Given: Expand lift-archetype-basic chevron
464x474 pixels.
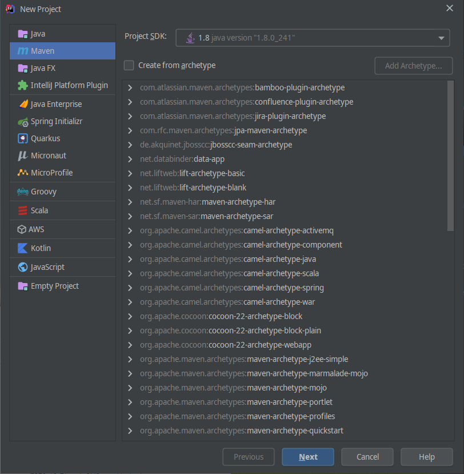Looking at the screenshot, I should coord(130,173).
